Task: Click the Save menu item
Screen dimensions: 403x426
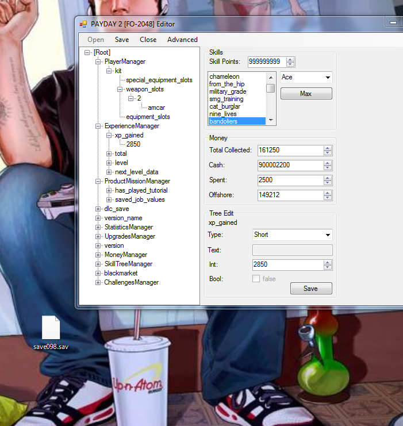Action: click(x=122, y=40)
